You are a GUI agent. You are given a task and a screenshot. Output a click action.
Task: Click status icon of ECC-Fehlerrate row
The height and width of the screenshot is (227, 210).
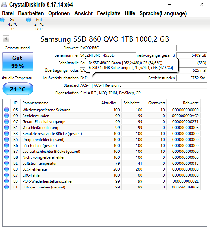[7, 169]
